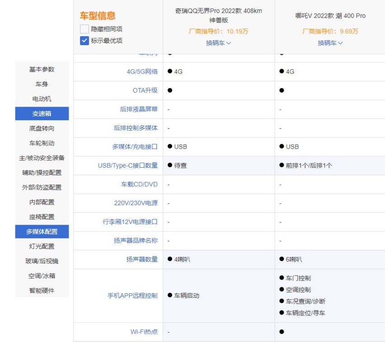Click the 厂商指导价 9.69万 price

click(x=330, y=31)
